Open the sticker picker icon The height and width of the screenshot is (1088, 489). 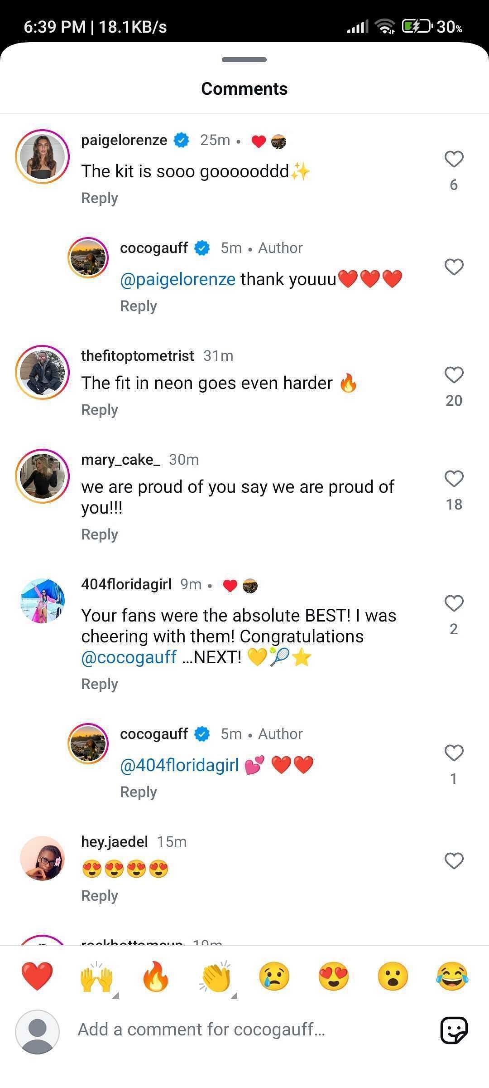pos(454,1030)
